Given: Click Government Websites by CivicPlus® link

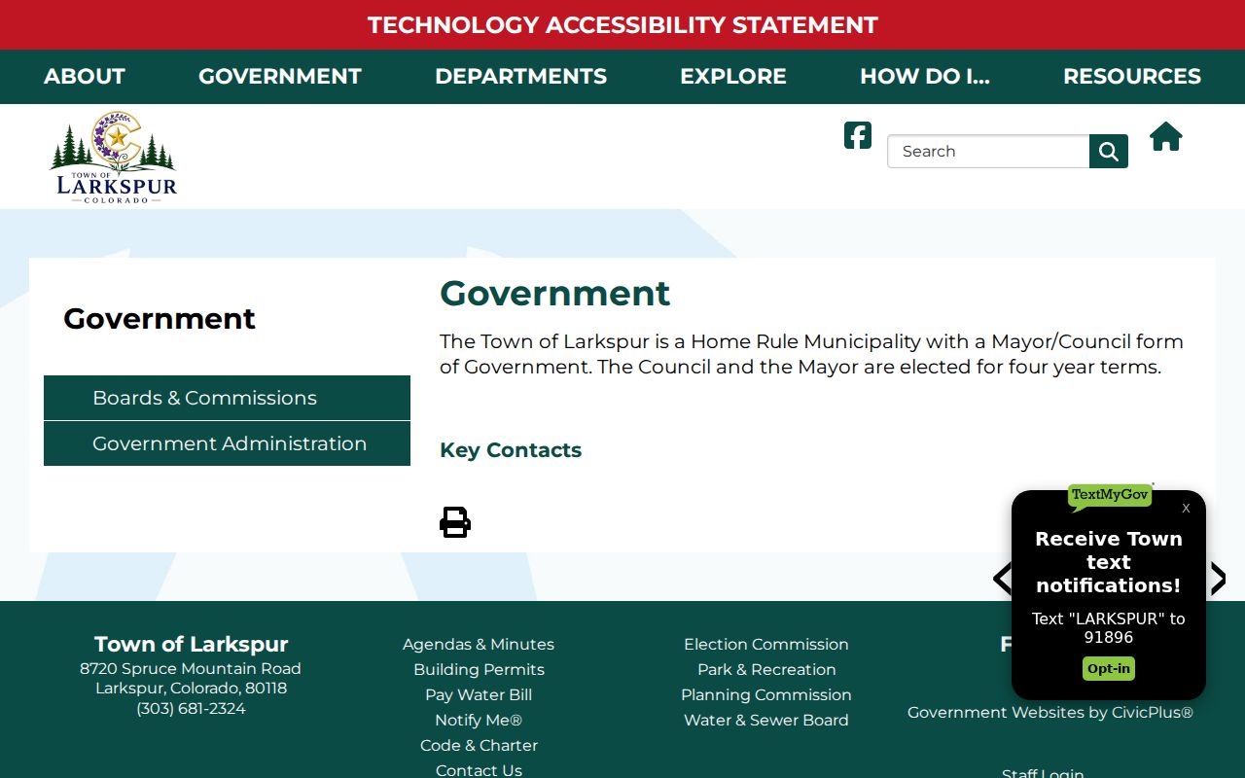Looking at the screenshot, I should 1050,712.
